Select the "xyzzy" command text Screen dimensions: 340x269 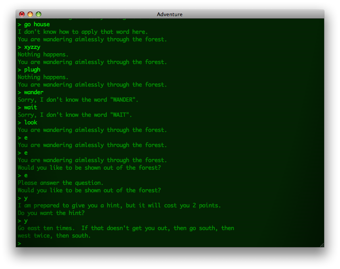32,47
